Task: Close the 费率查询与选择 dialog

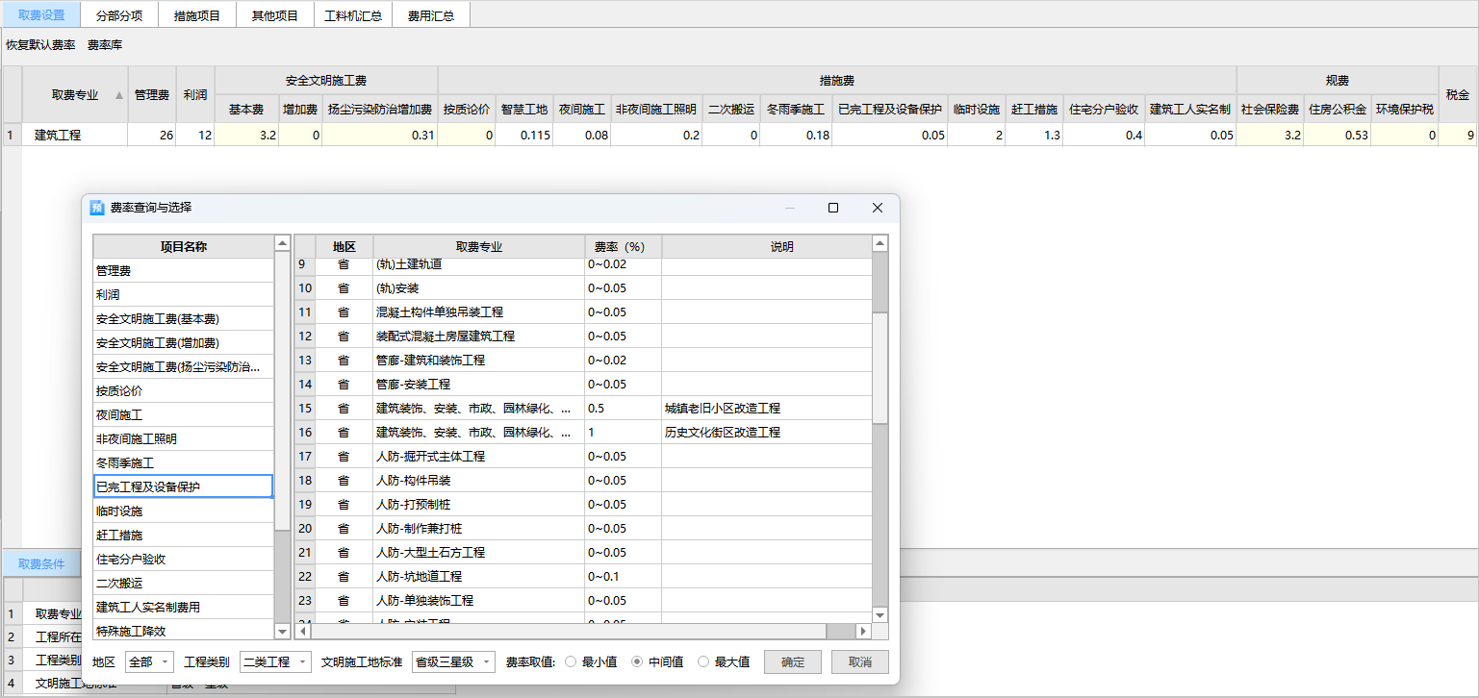Action: 877,208
